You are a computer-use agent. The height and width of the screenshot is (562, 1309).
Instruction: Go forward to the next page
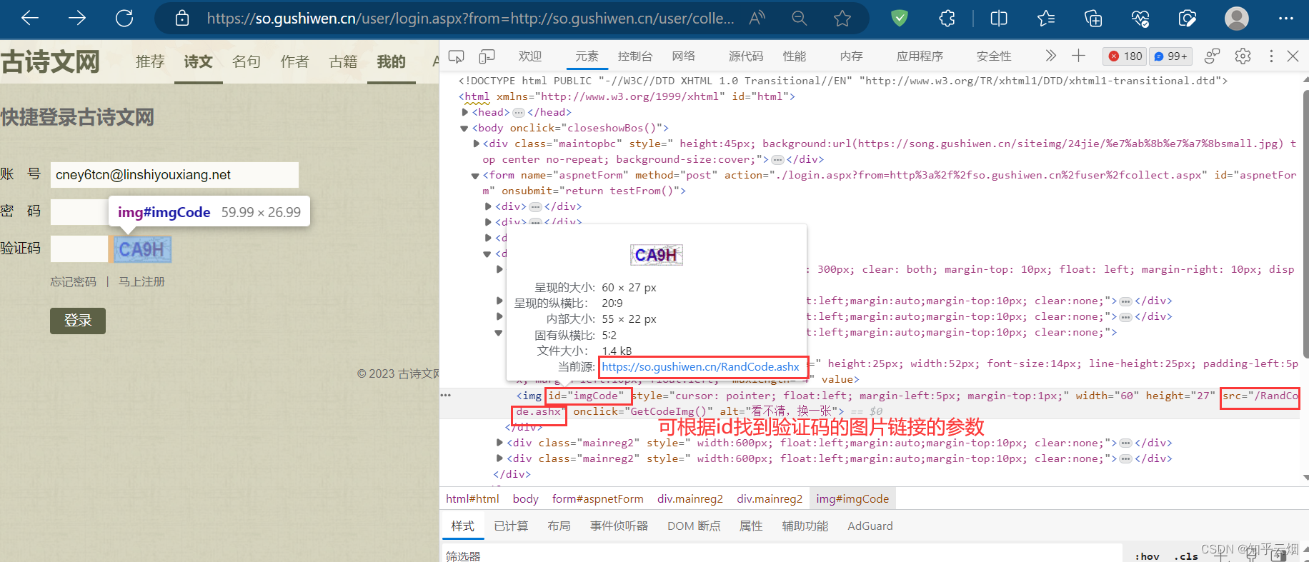pyautogui.click(x=77, y=18)
